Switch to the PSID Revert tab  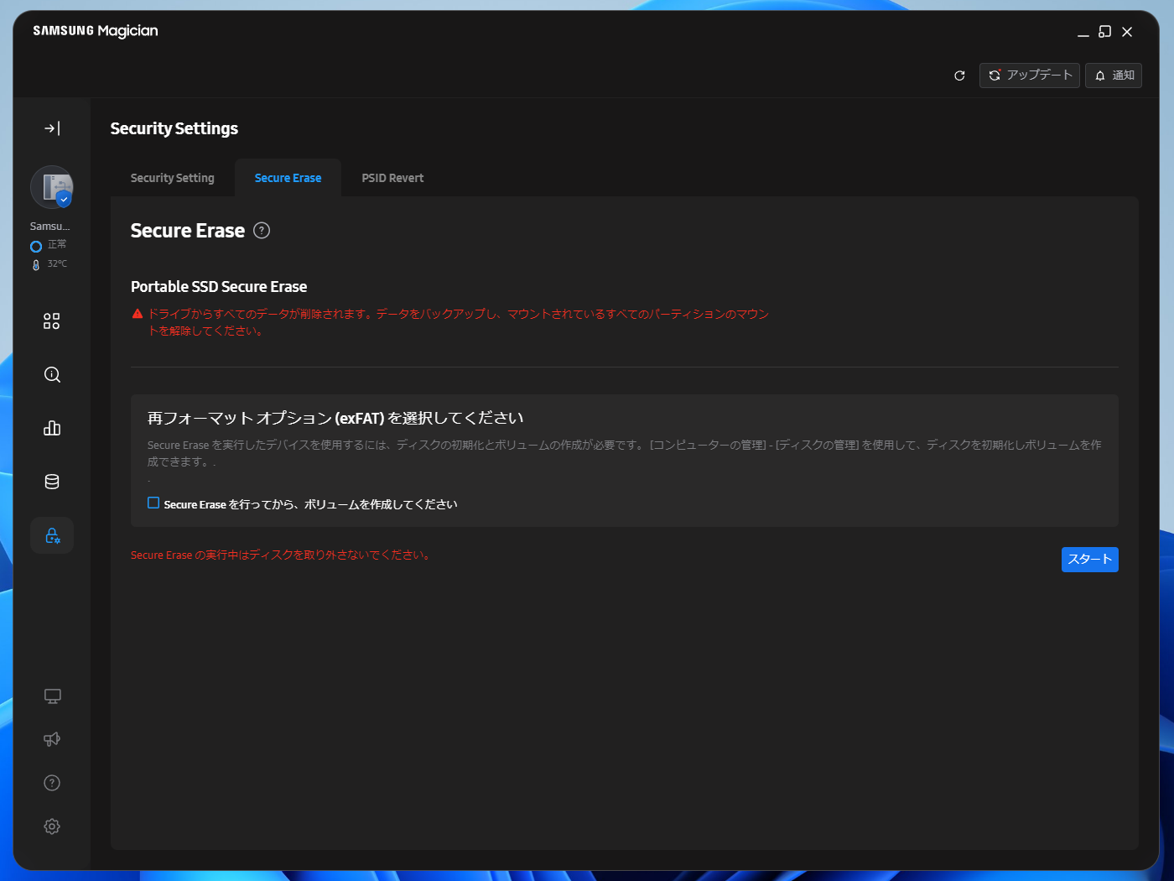(x=392, y=178)
